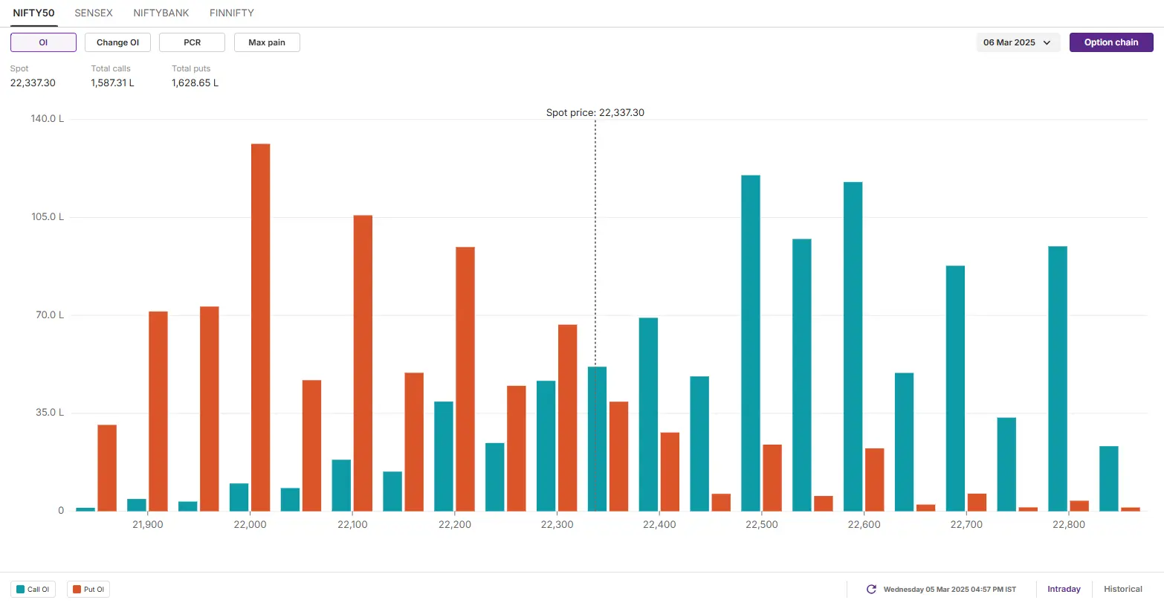The height and width of the screenshot is (603, 1164).
Task: Open the 06 Mar 2025 expiry dropdown
Action: (1018, 42)
